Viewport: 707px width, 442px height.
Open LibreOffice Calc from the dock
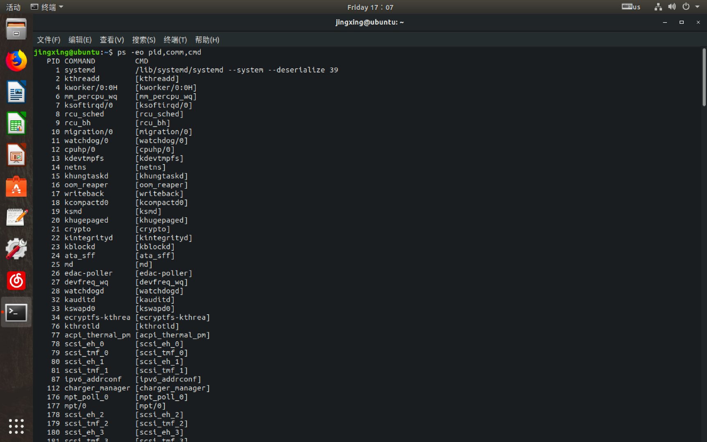pos(16,124)
